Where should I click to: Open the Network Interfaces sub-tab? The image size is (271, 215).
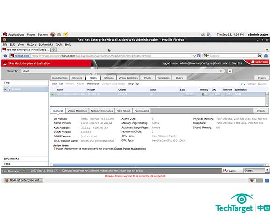click(x=102, y=111)
